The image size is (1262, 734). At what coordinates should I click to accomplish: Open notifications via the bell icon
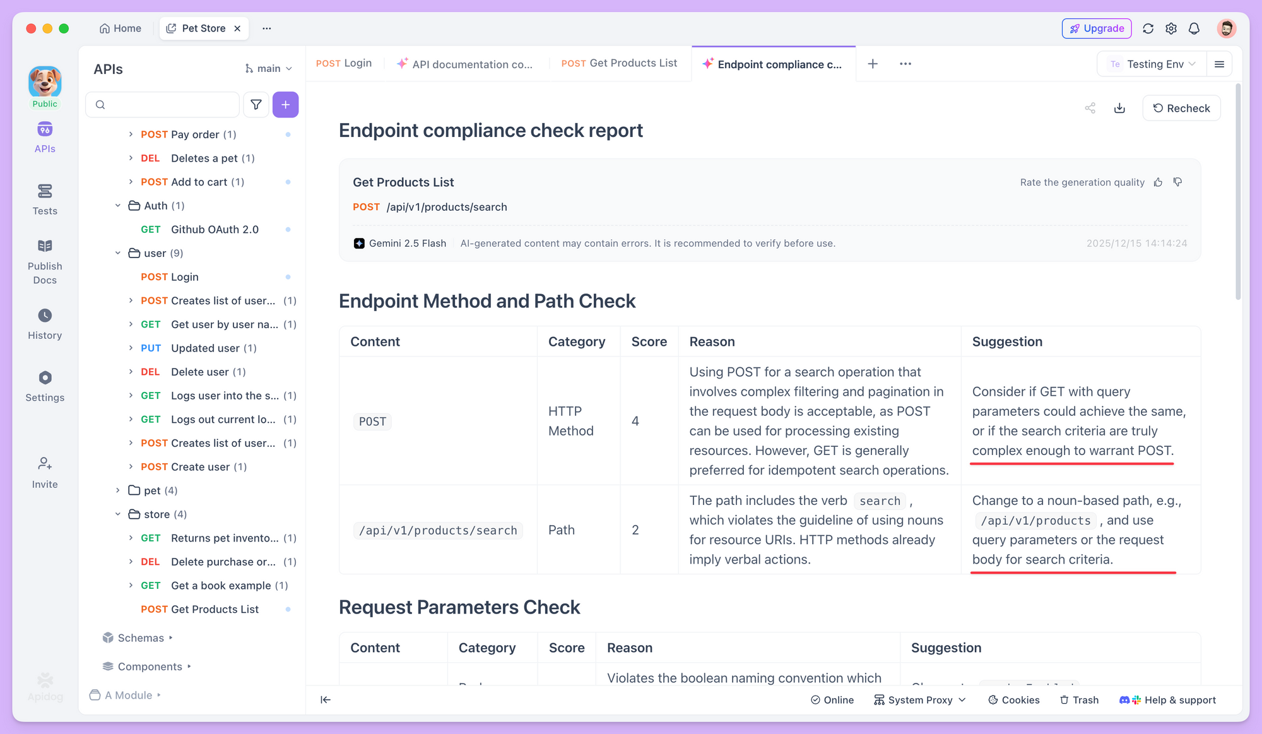1194,28
